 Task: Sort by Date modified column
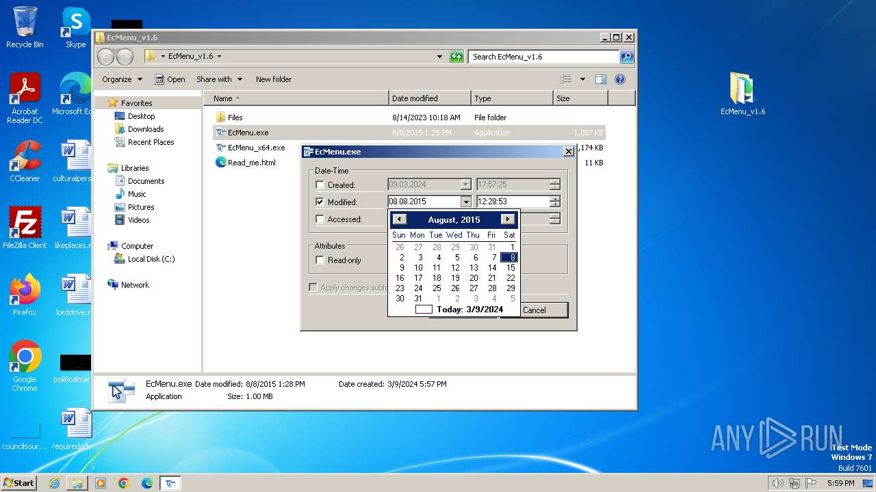pos(430,98)
